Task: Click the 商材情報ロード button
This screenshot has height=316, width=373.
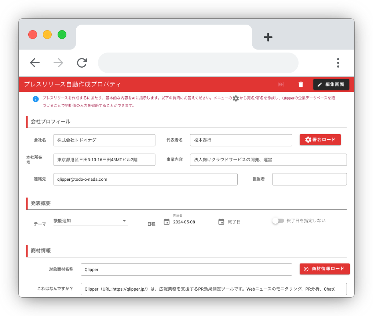Action: pos(325,269)
